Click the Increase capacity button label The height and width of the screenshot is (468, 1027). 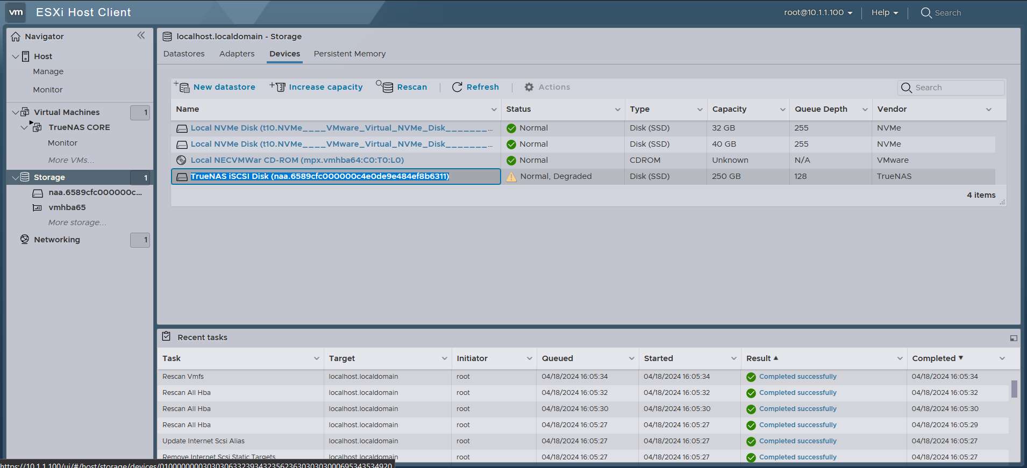pos(325,87)
